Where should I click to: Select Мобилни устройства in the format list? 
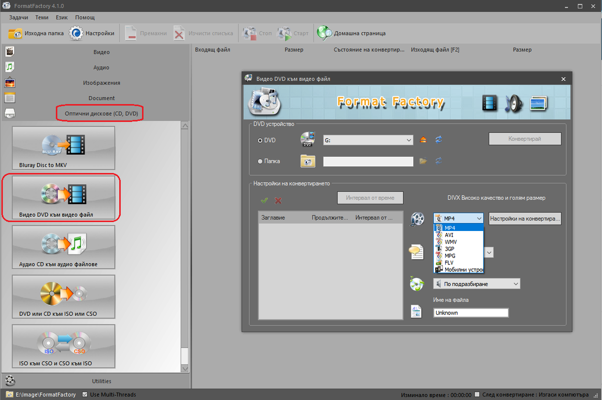[459, 269]
